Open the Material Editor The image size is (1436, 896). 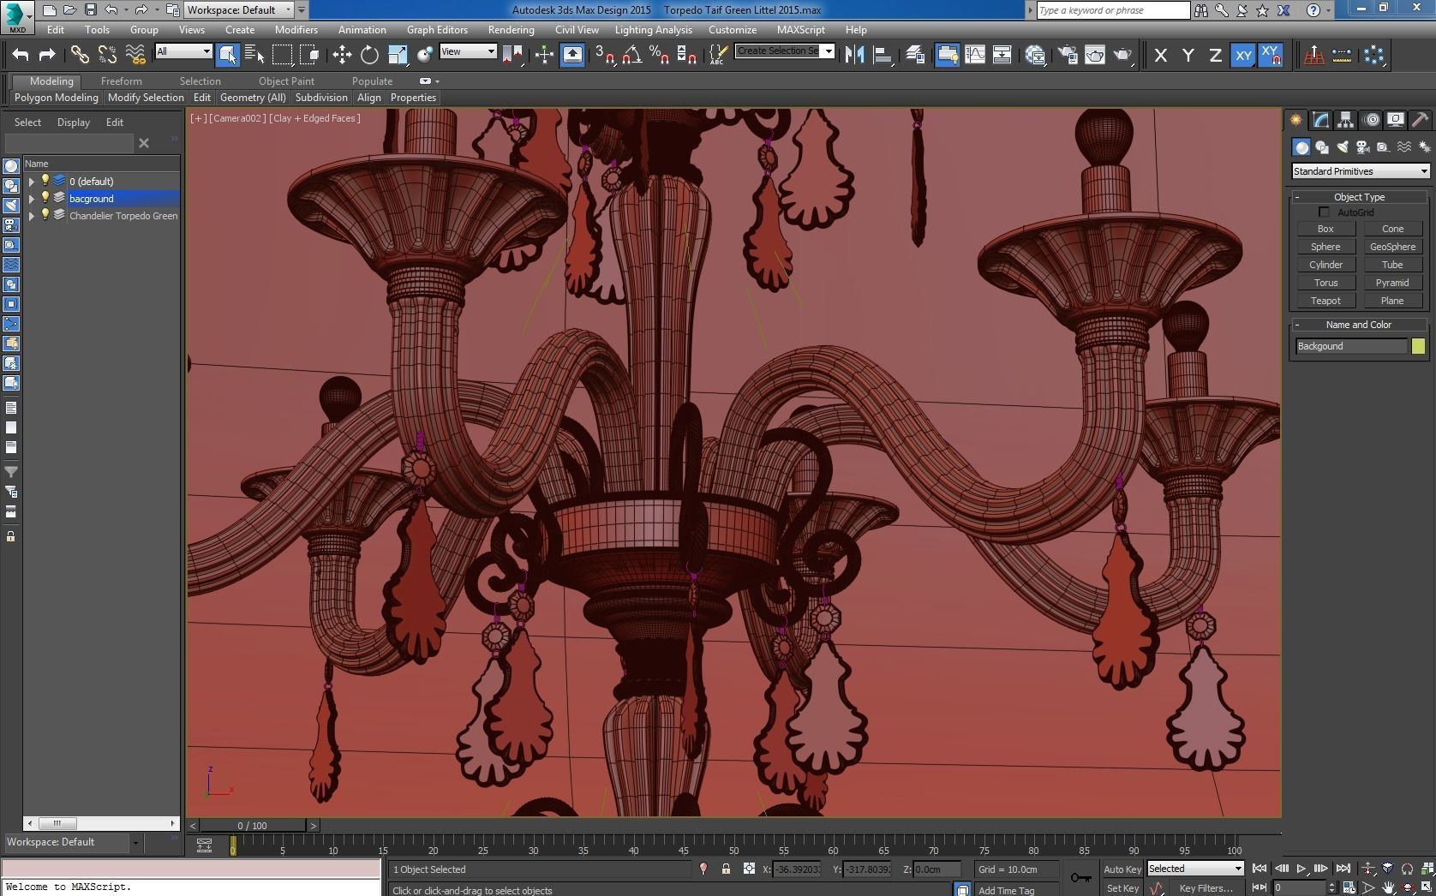click(1035, 55)
